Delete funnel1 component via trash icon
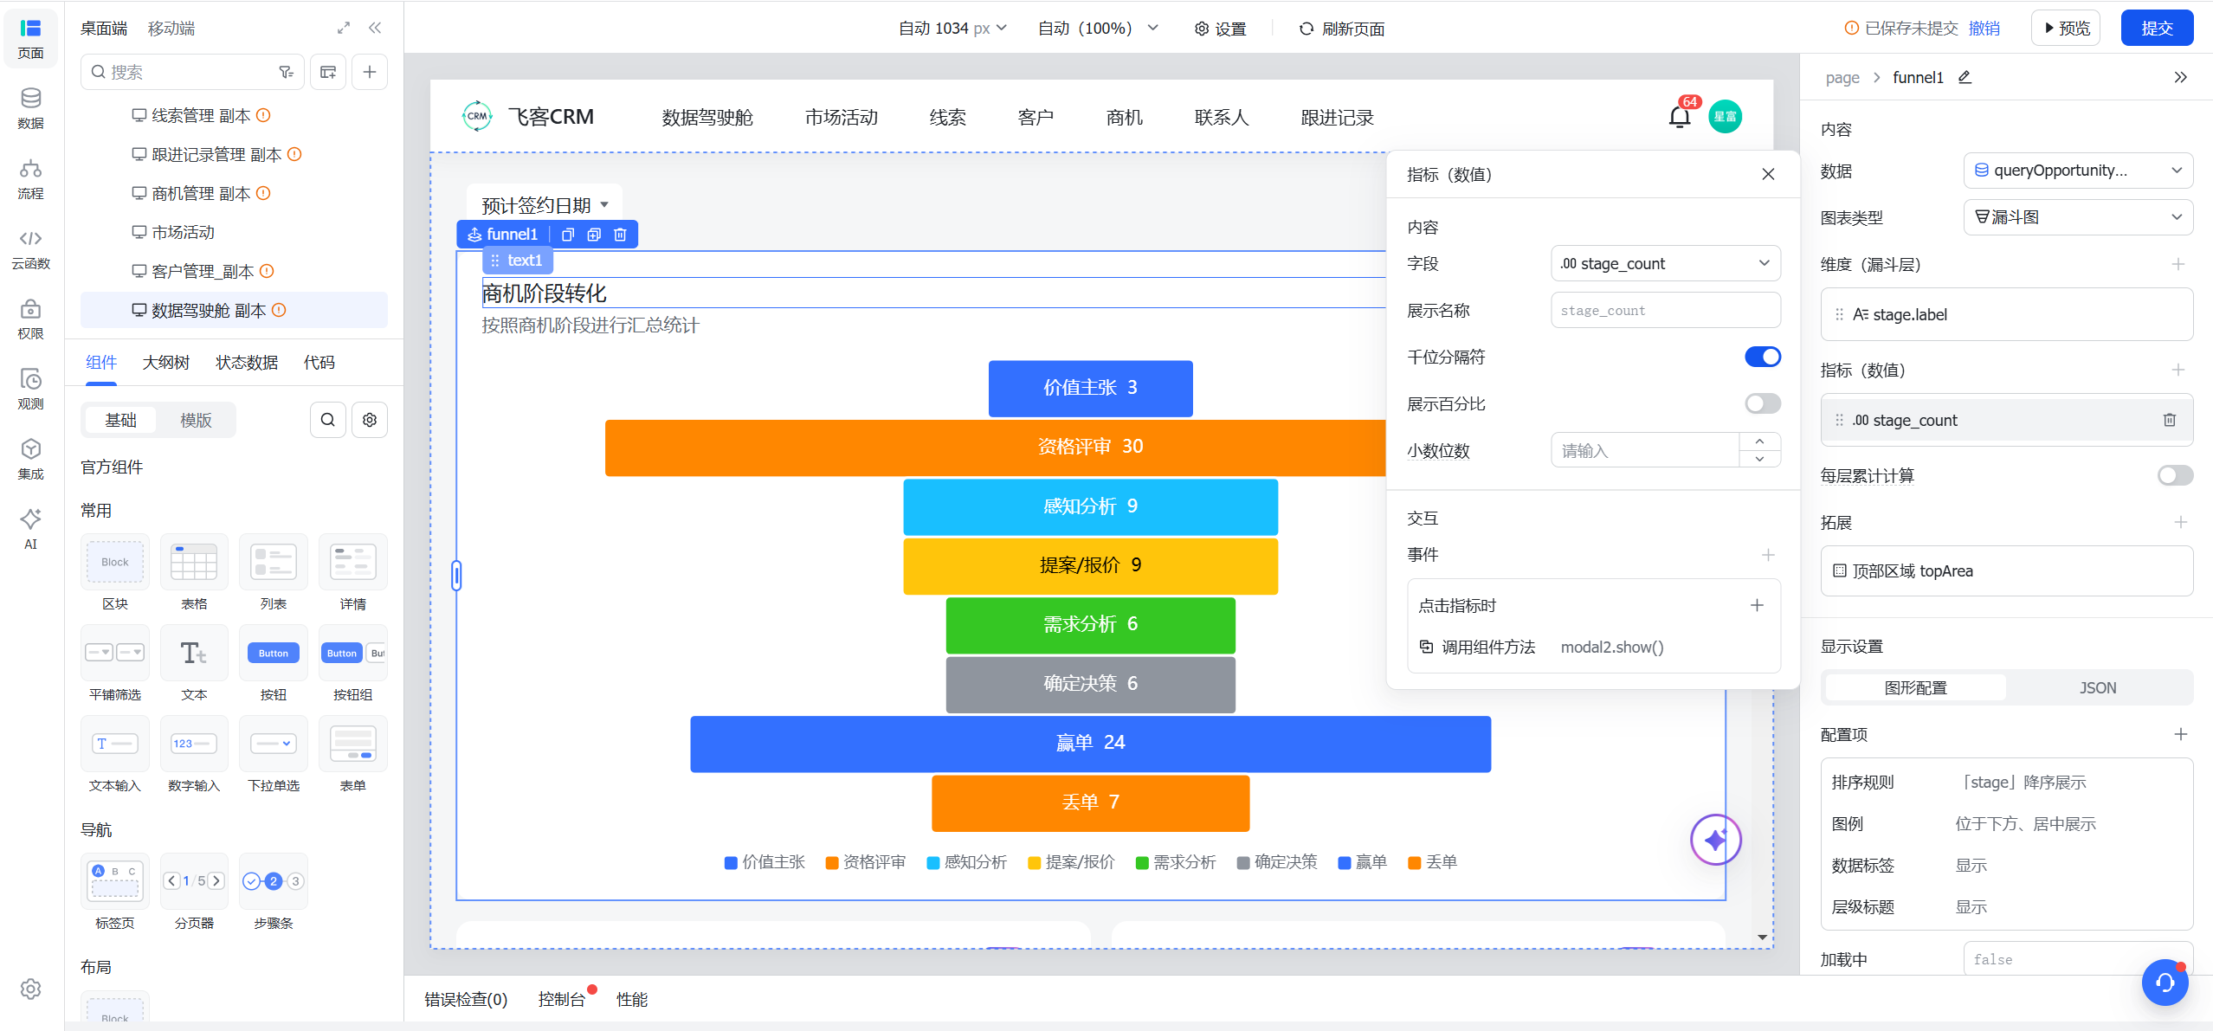The height and width of the screenshot is (1031, 2213). tap(620, 235)
